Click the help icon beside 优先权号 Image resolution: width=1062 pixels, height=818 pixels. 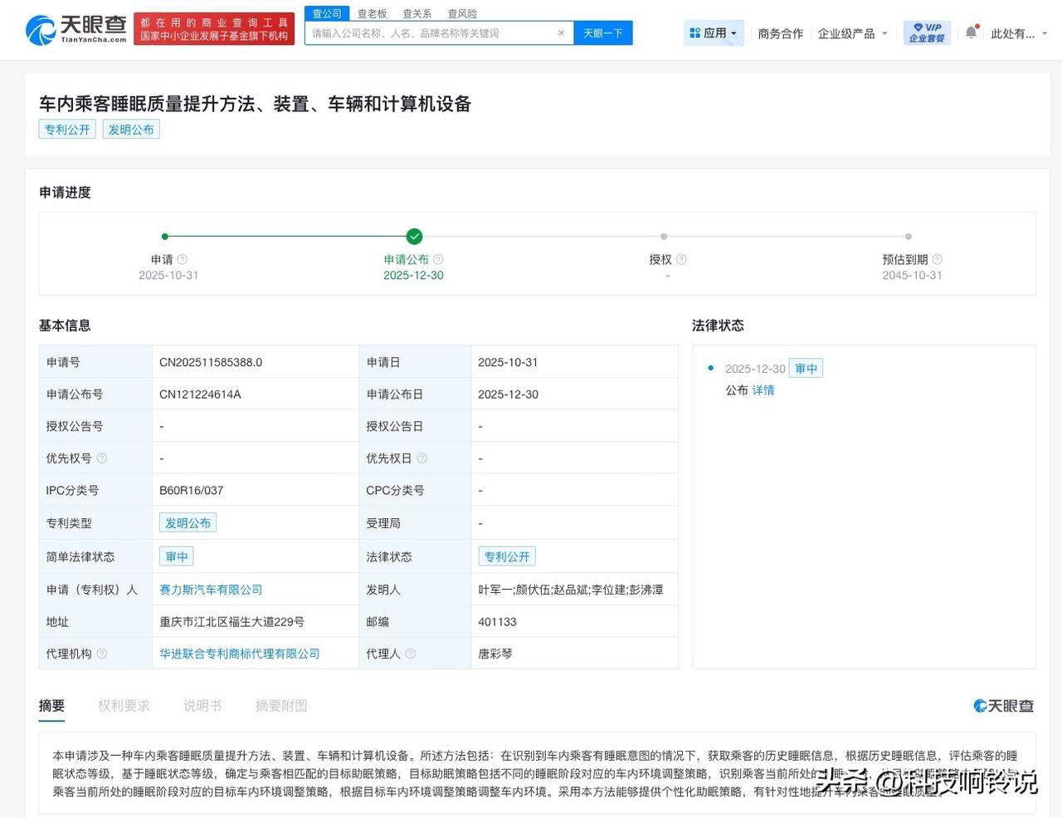click(x=101, y=458)
